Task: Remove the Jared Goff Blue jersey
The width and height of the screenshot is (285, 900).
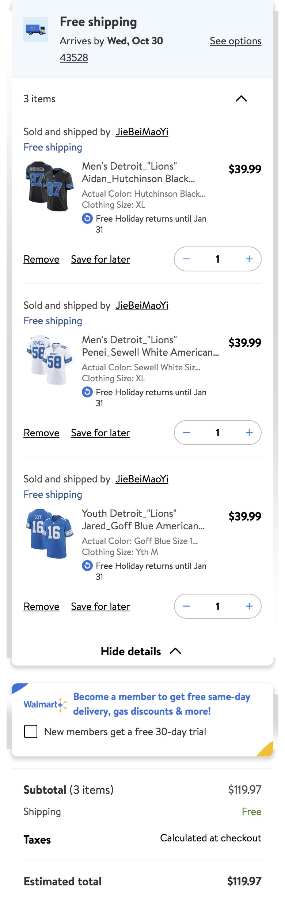Action: [x=41, y=607]
